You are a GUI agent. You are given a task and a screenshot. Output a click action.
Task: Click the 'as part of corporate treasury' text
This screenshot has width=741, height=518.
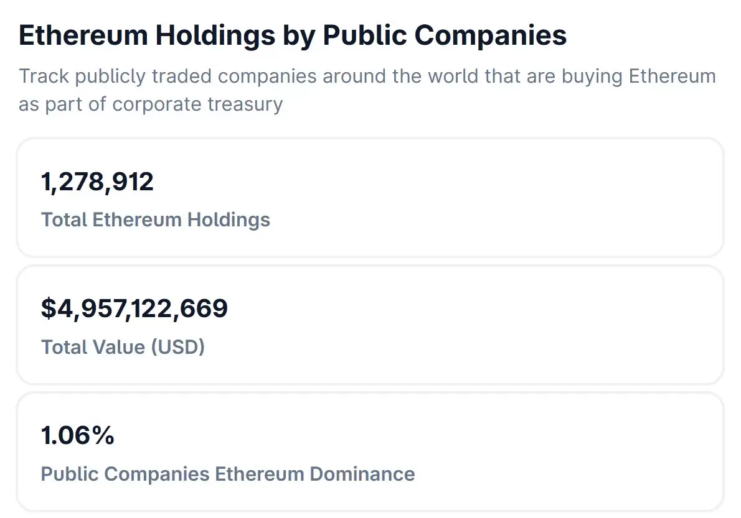point(151,104)
